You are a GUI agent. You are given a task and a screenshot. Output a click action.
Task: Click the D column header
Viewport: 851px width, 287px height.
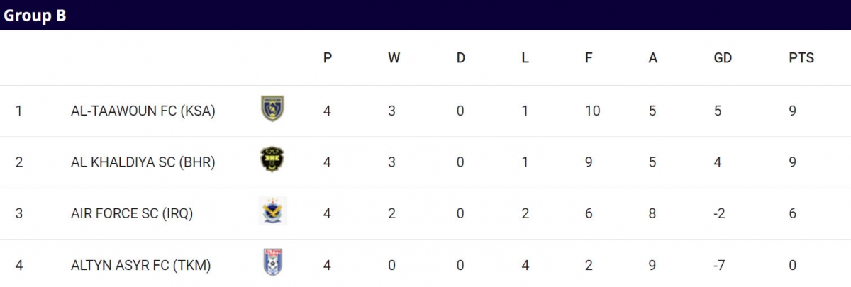461,58
